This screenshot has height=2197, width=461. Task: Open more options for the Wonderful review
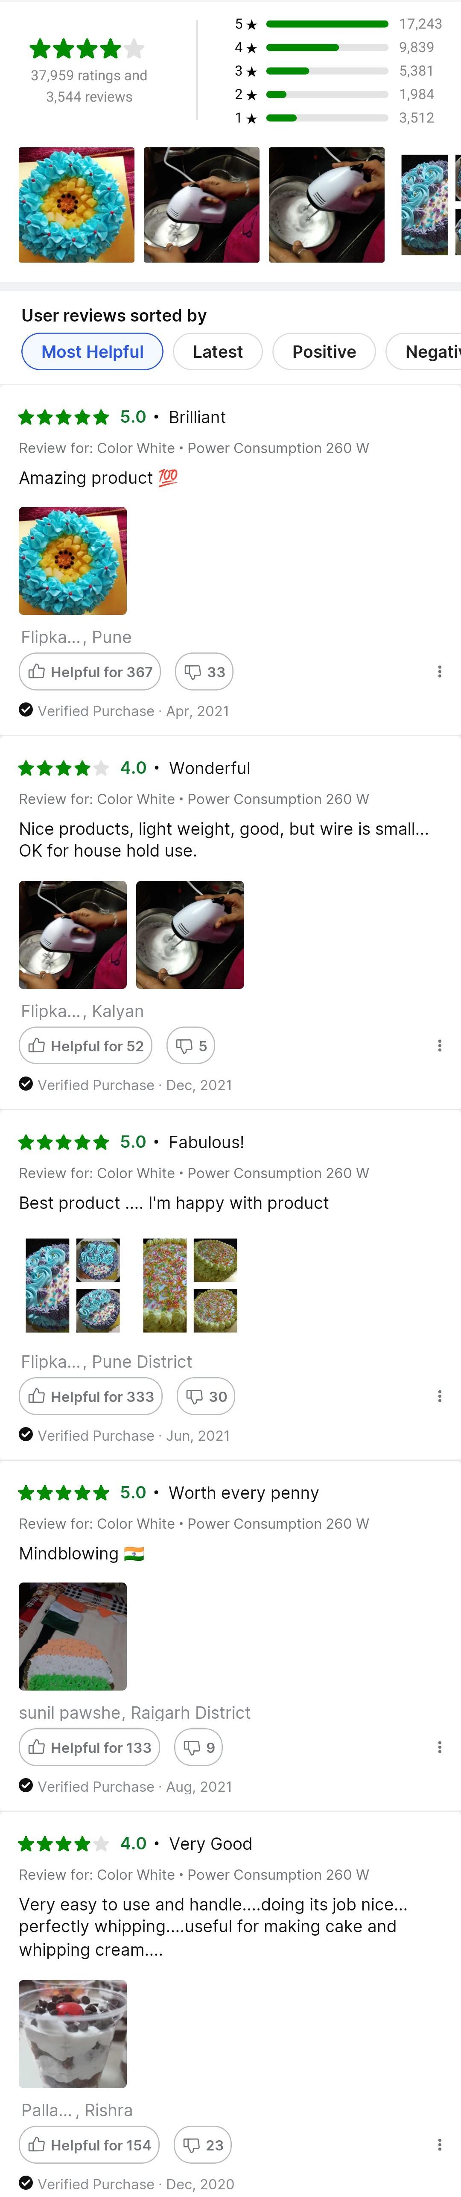point(439,1046)
